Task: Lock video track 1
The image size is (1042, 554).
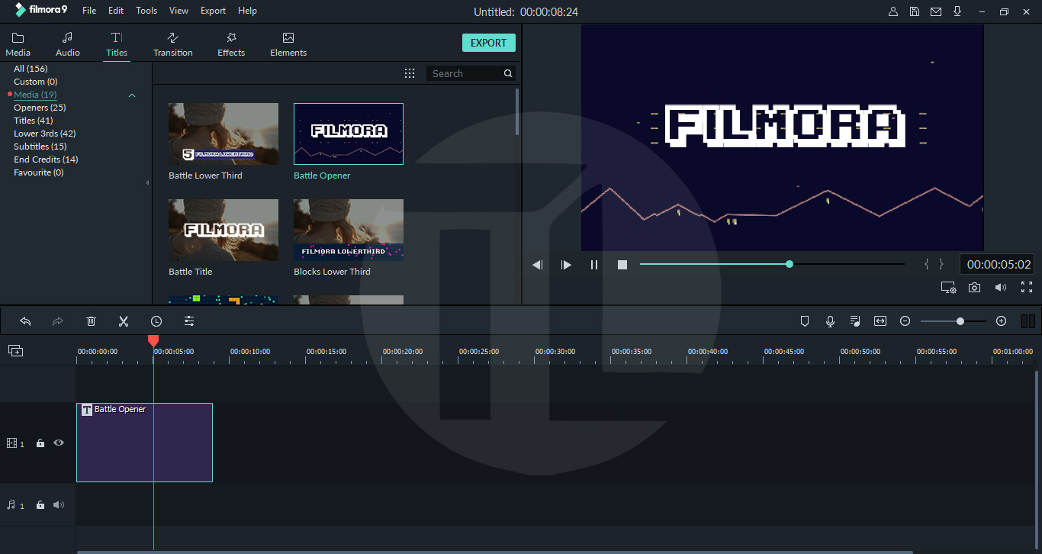Action: click(x=40, y=443)
